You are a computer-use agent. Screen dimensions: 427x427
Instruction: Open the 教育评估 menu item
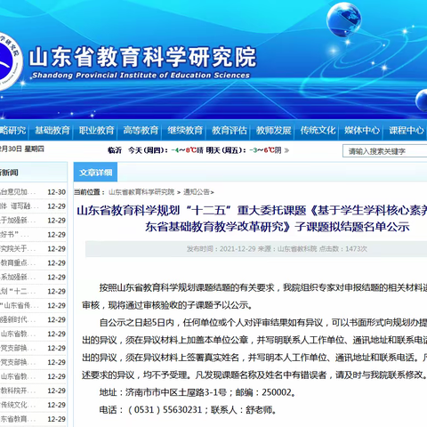click(x=230, y=130)
